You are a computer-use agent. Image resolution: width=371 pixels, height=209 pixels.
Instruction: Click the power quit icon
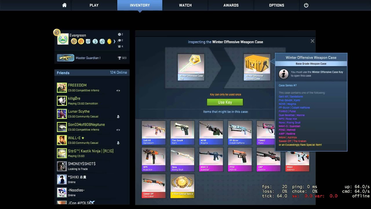click(306, 5)
